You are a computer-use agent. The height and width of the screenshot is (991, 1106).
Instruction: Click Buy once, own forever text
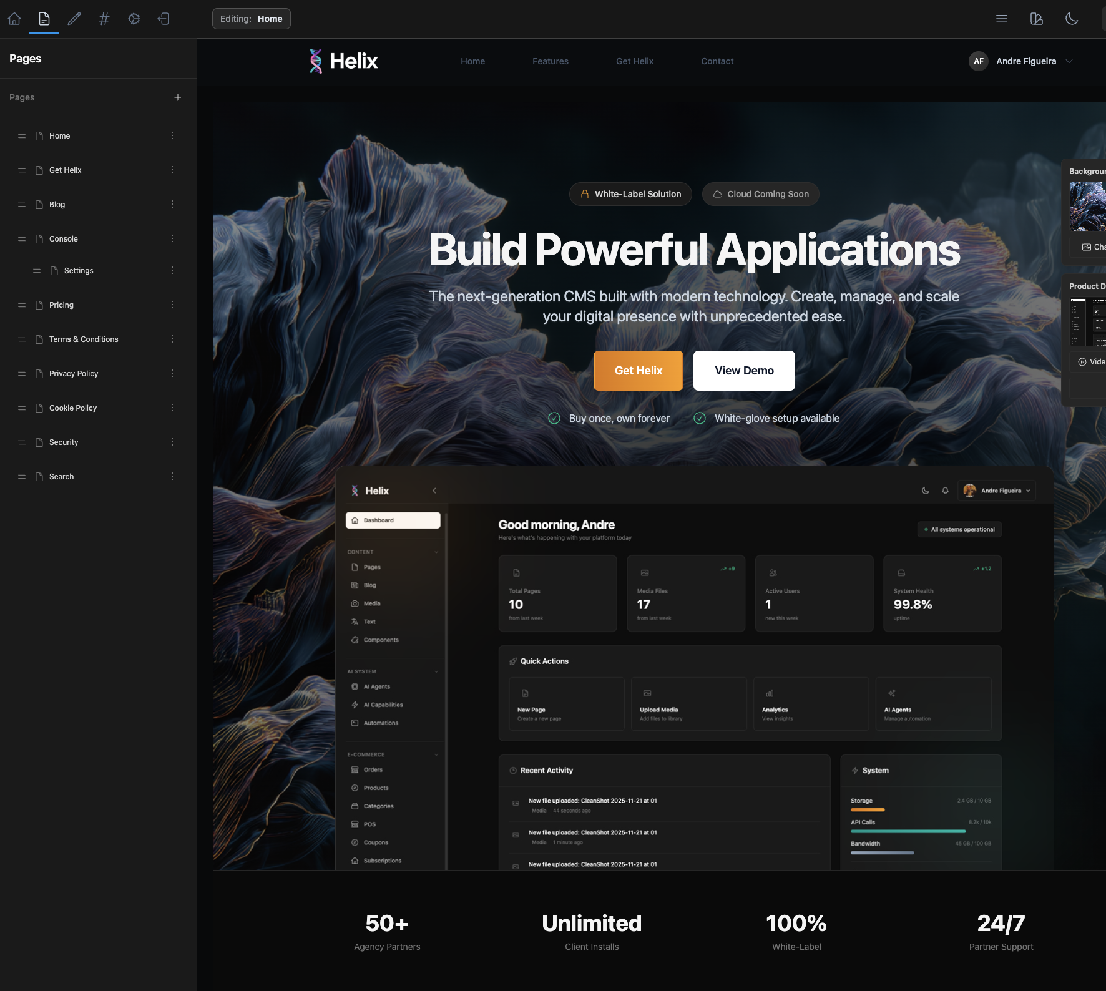(x=619, y=418)
